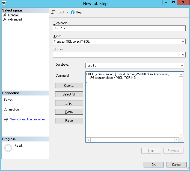Image resolution: width=190 pixels, height=171 pixels.
Task: Click the Open... button
Action: [x=69, y=86]
